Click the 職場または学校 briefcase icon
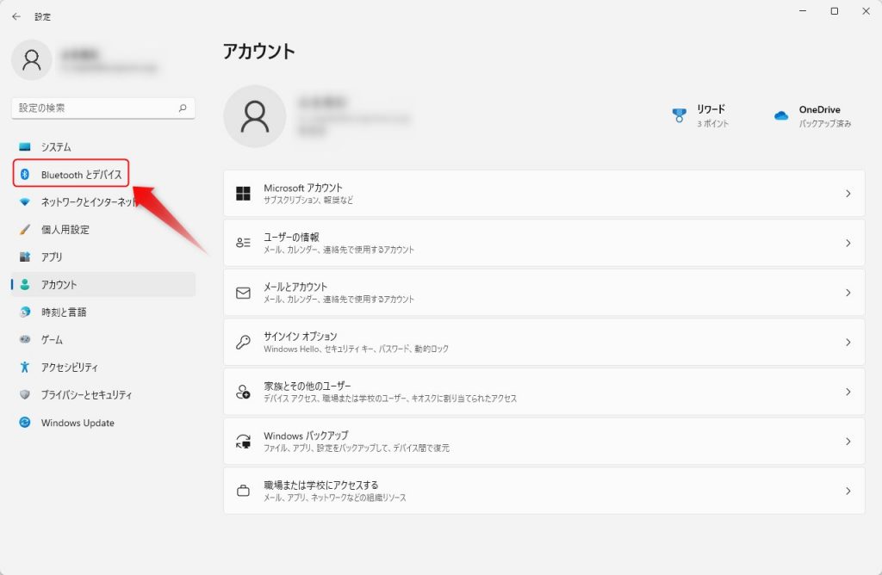This screenshot has width=882, height=575. click(x=243, y=491)
